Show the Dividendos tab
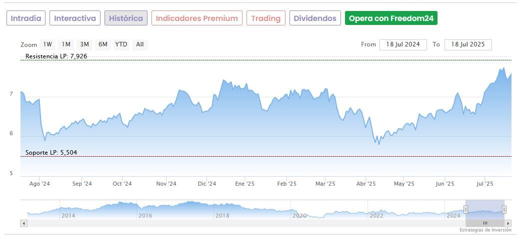Screen dimensions: 518x238 click(x=315, y=18)
